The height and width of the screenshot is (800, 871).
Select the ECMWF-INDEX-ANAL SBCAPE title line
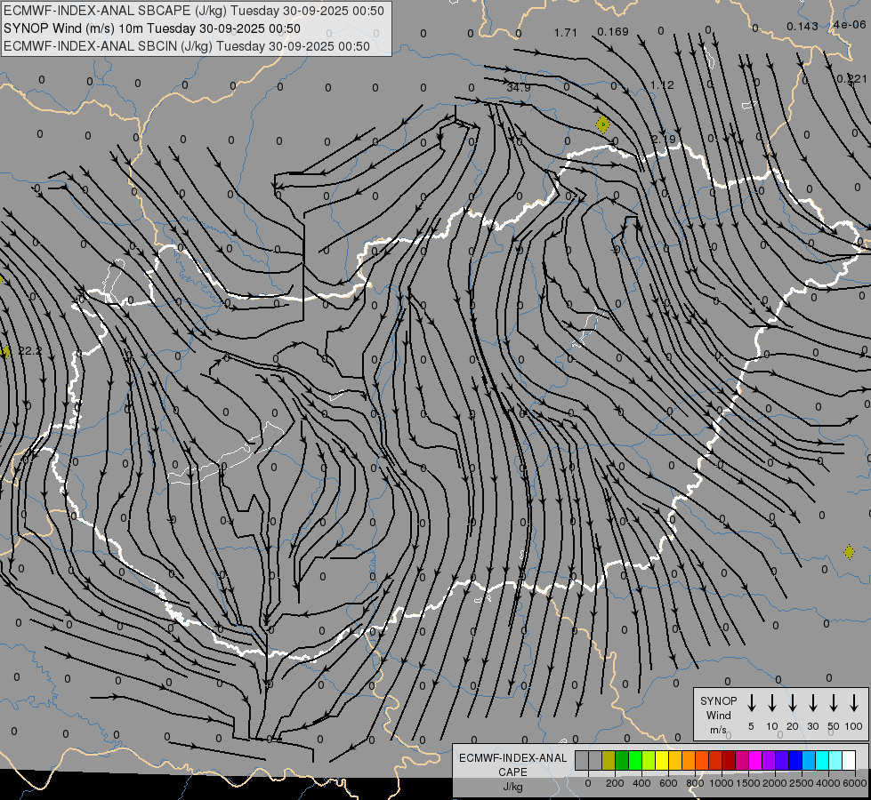pos(195,11)
